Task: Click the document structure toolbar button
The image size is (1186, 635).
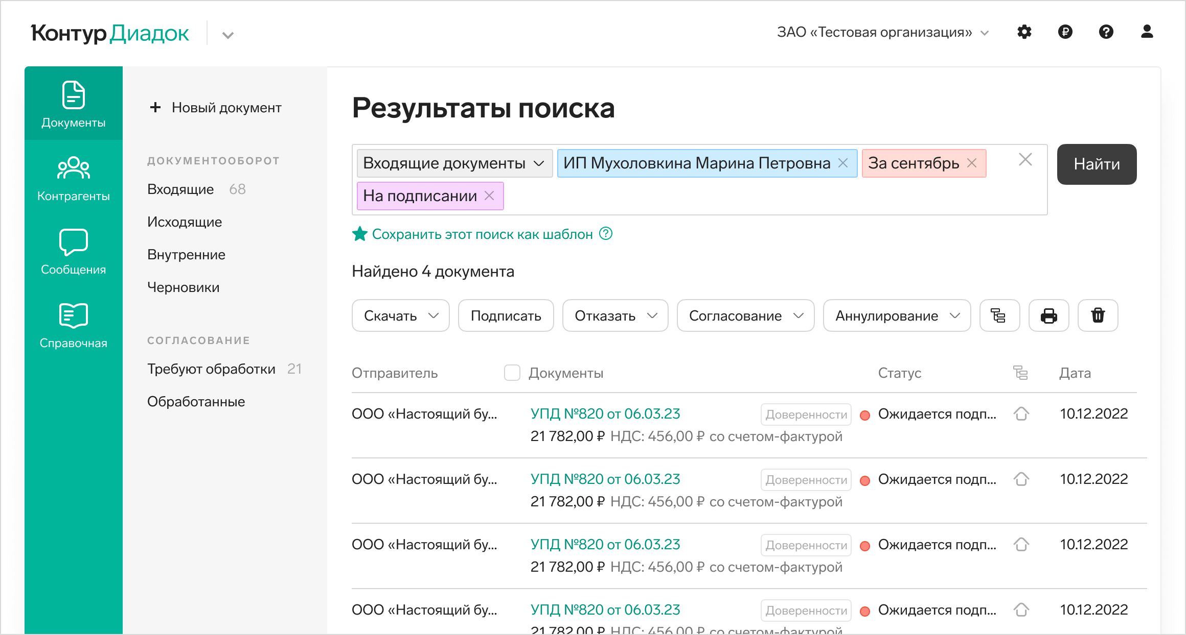Action: [999, 315]
